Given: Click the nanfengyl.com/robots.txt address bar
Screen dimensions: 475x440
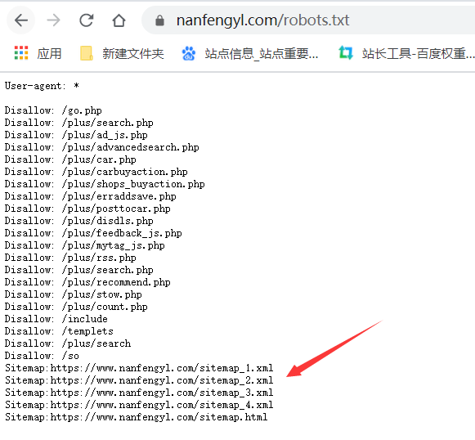Looking at the screenshot, I should 308,20.
